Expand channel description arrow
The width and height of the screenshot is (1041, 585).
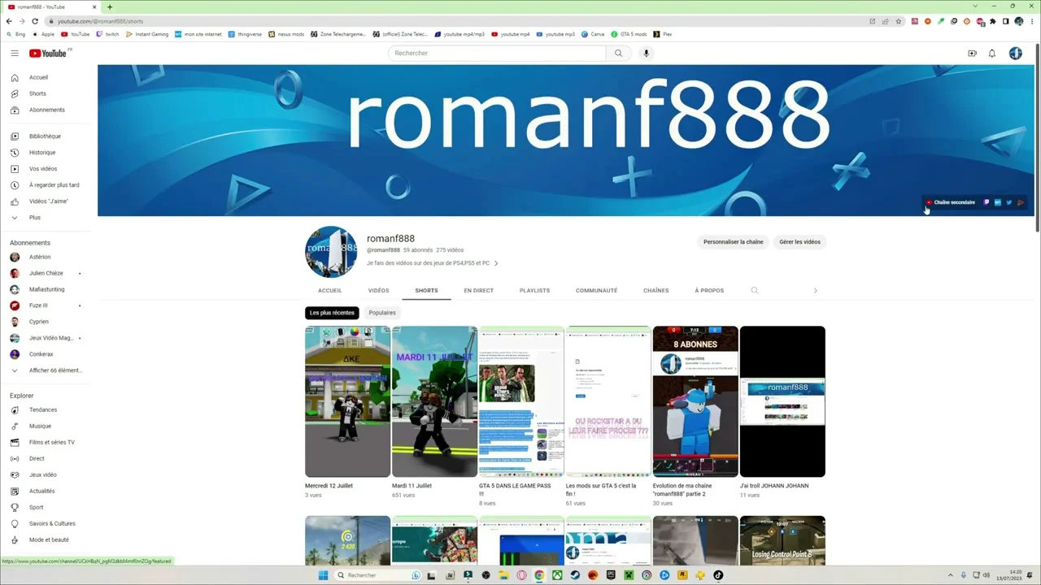pos(496,263)
